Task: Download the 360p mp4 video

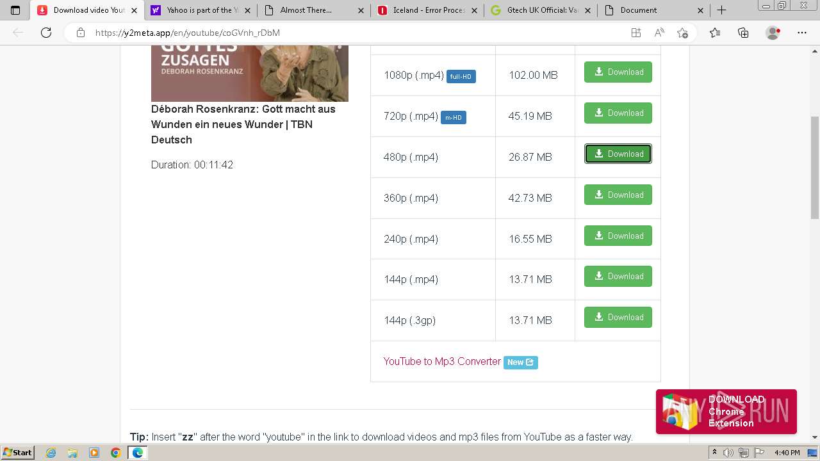Action: [618, 195]
